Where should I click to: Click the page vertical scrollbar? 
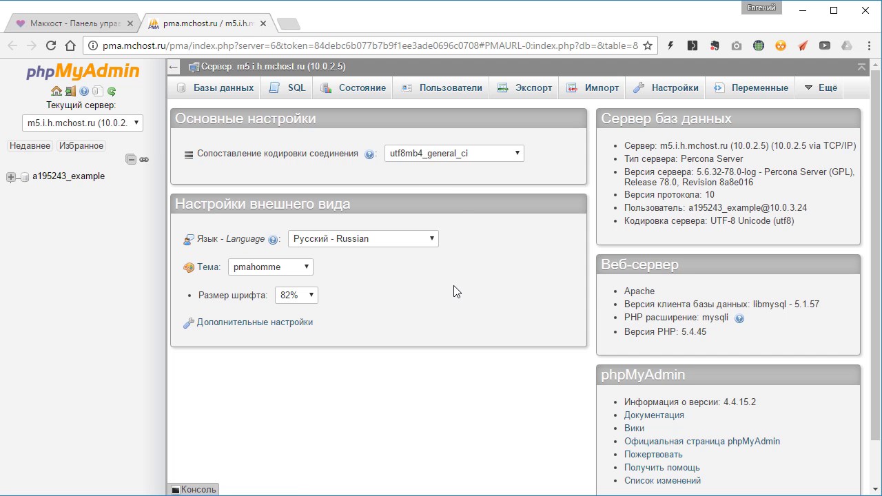pyautogui.click(x=876, y=255)
